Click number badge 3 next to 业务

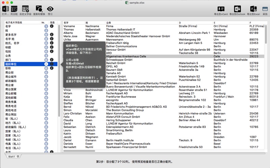coord(46,56)
